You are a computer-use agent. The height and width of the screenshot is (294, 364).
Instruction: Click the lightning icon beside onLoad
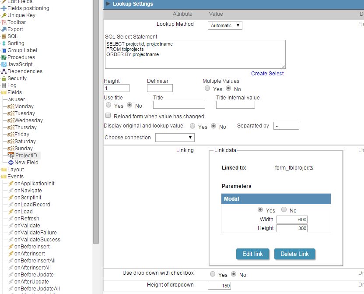tap(10, 212)
